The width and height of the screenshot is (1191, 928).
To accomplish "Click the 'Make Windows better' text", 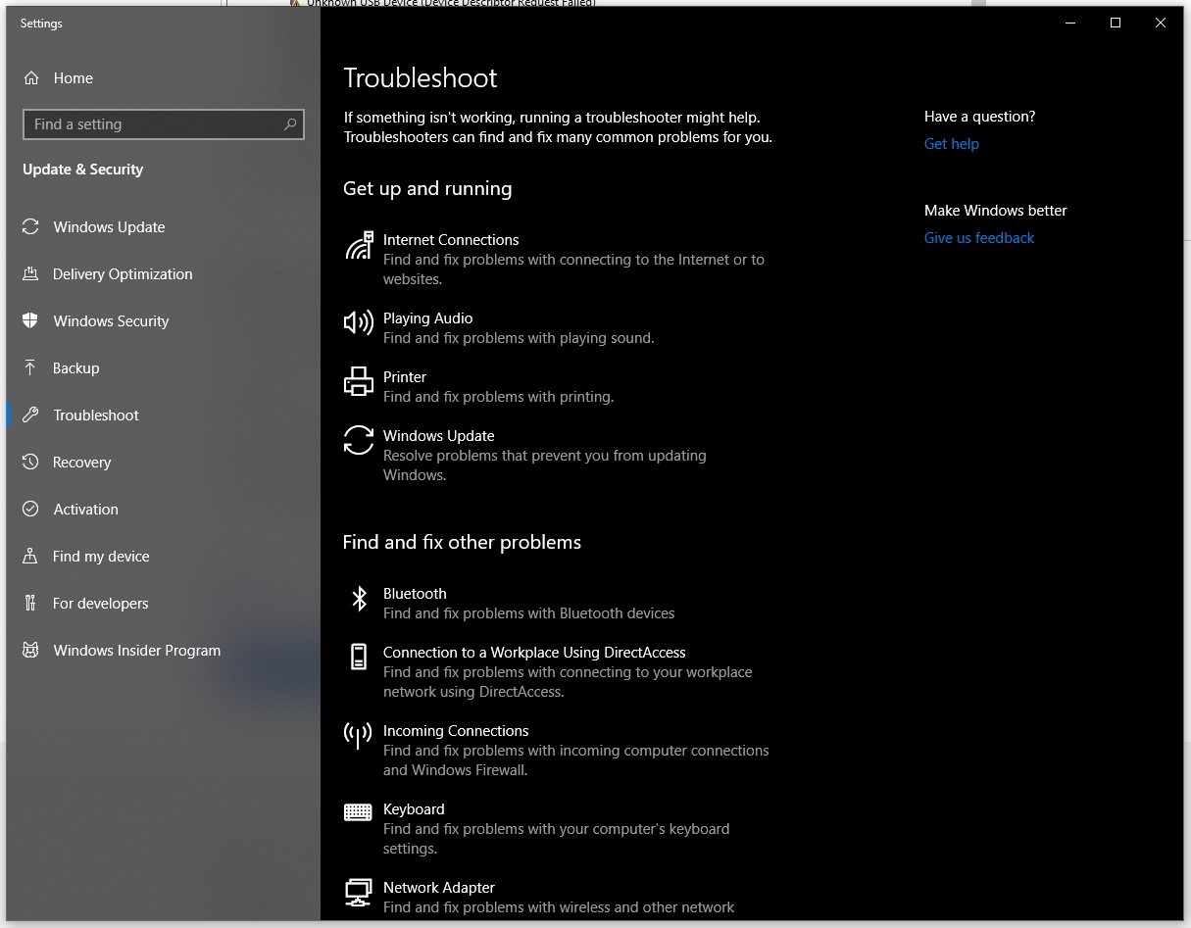I will (995, 211).
